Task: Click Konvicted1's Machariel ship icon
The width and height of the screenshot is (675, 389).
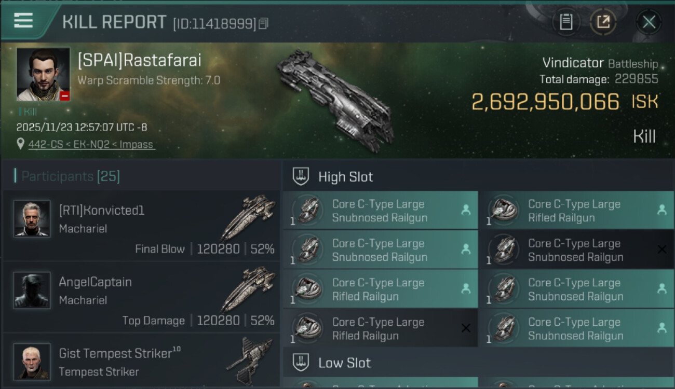Action: click(248, 216)
